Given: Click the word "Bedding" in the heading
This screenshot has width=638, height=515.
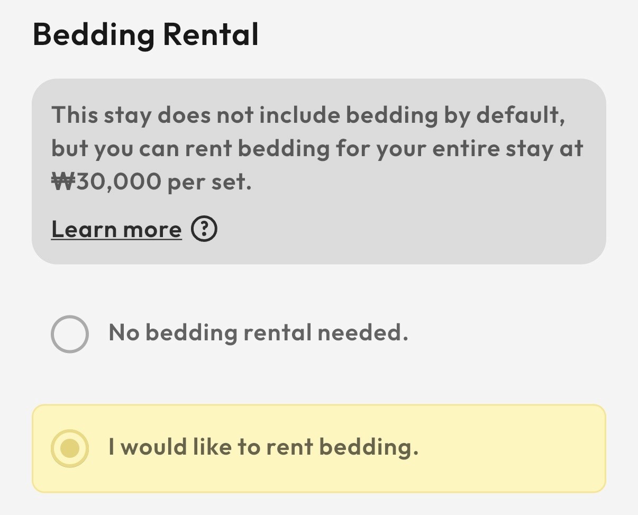Looking at the screenshot, I should (94, 35).
